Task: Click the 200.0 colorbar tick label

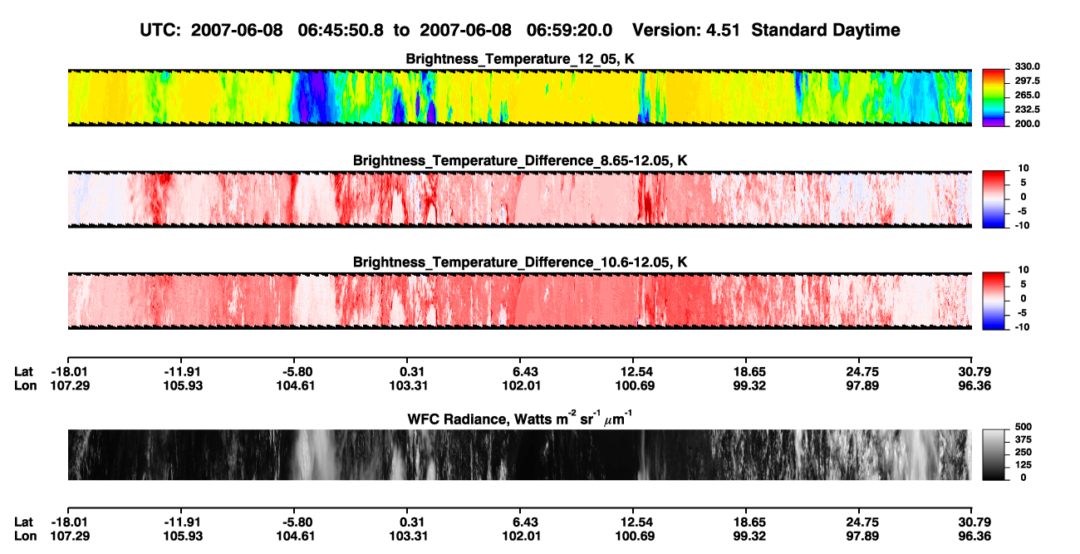Action: (x=1028, y=124)
